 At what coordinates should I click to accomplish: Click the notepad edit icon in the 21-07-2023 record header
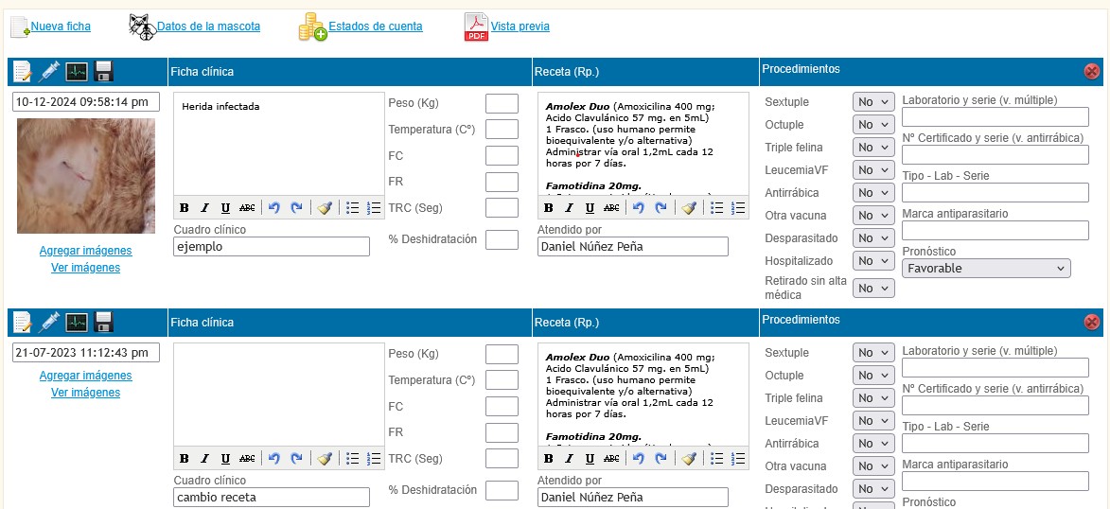23,322
